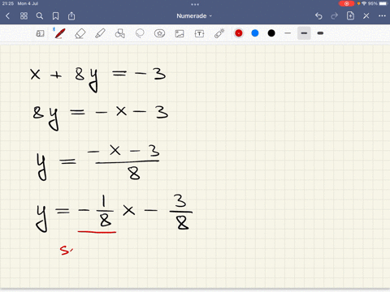Screen dimensions: 390x292
Task: Select the Image insert tool
Action: tap(180, 33)
